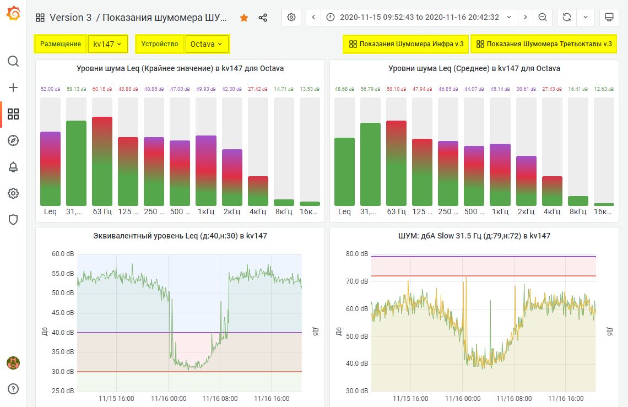Share dashboard using share icon

(263, 18)
